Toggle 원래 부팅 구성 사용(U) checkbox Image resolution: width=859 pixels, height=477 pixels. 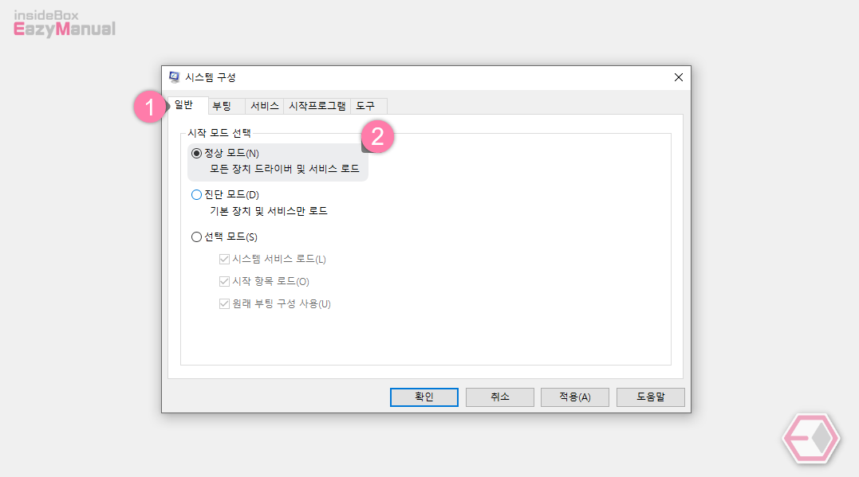[x=224, y=304]
